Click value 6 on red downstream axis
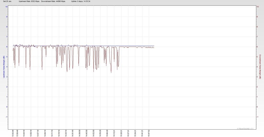Image resolution: width=264 pixels, height=137 pixels. [257, 47]
